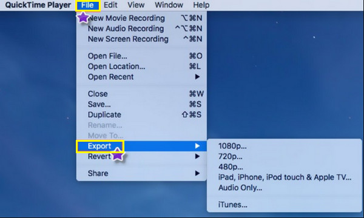Start a New Screen Recording
364x218 pixels.
[141, 39]
